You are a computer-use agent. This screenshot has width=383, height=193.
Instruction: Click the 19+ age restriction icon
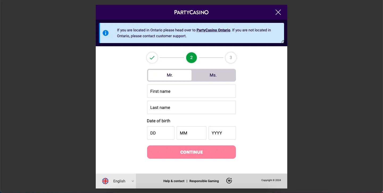pyautogui.click(x=229, y=181)
